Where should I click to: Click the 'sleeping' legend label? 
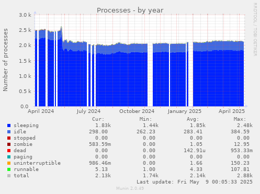(x=26, y=125)
